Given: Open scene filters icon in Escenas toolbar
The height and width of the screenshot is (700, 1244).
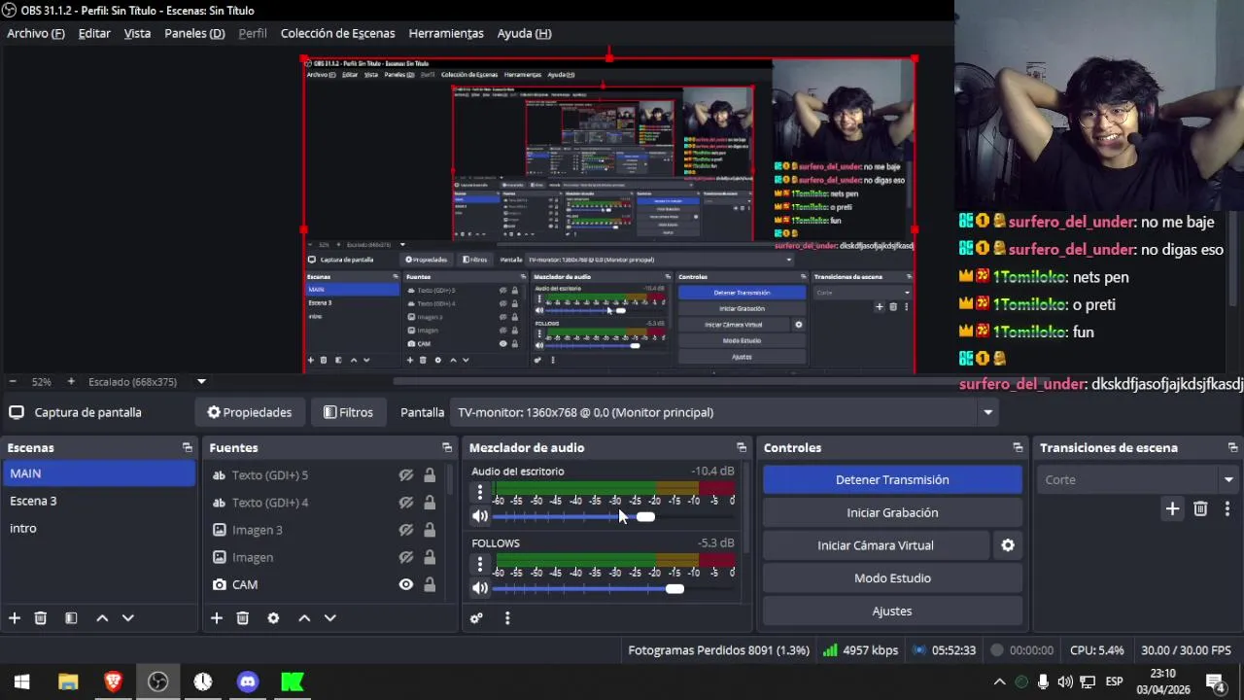Looking at the screenshot, I should (71, 618).
